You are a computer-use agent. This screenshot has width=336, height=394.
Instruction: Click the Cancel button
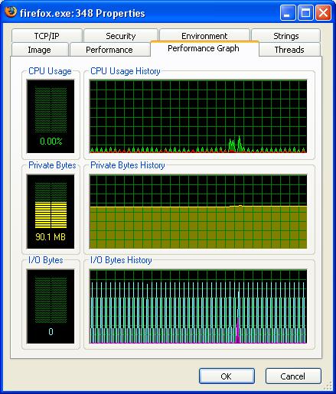click(293, 376)
